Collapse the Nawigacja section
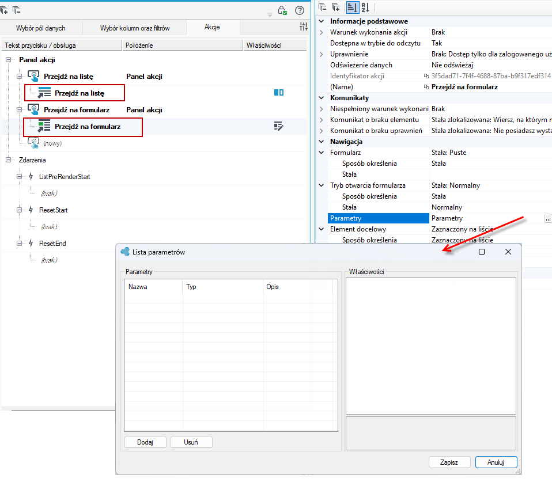Screen dimensions: 552x482 point(322,142)
